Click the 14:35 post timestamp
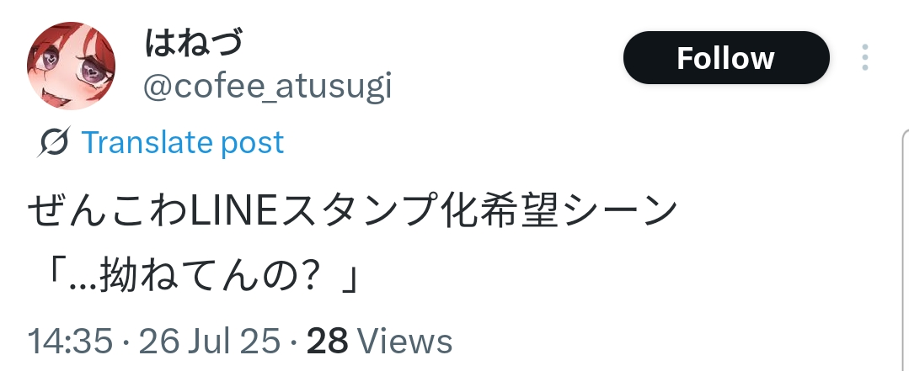The width and height of the screenshot is (909, 371). [70, 341]
